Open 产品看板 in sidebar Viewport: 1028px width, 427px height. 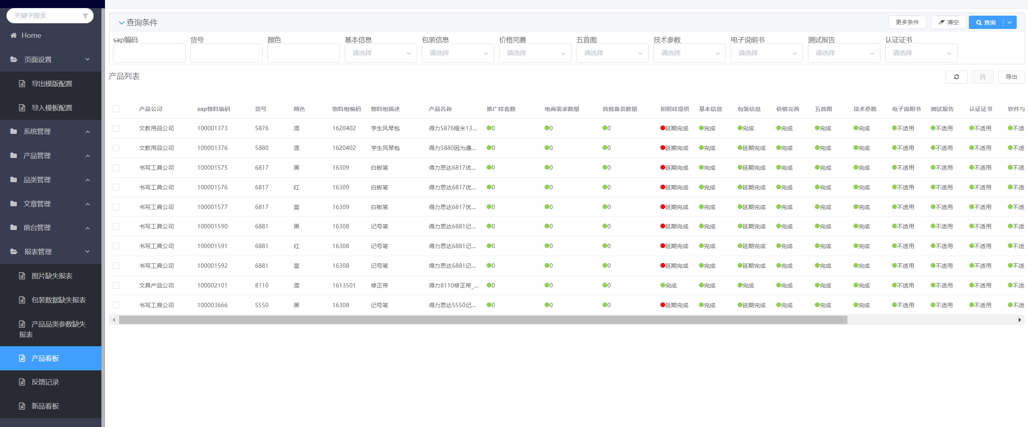point(51,358)
